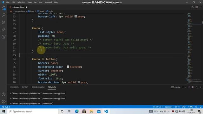This screenshot has height=114, width=203.
Task: Click HTML language mode in status bar
Action: point(190,107)
